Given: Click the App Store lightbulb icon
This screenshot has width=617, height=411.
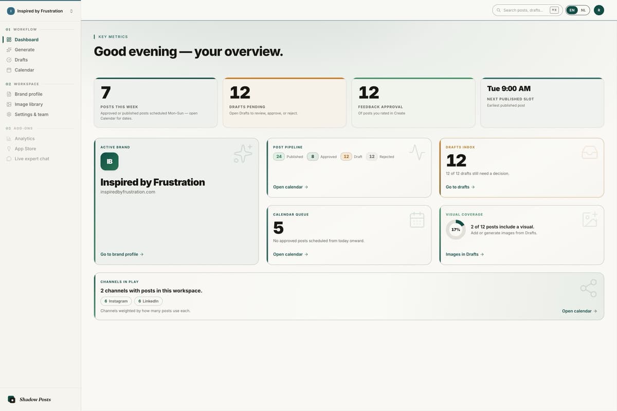Looking at the screenshot, I should coord(9,148).
